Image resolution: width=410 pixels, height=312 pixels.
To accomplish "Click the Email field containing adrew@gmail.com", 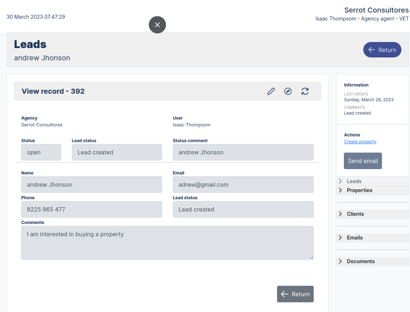I will point(243,185).
